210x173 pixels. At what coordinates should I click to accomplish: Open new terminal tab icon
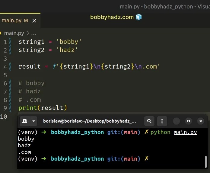(x=25, y=121)
